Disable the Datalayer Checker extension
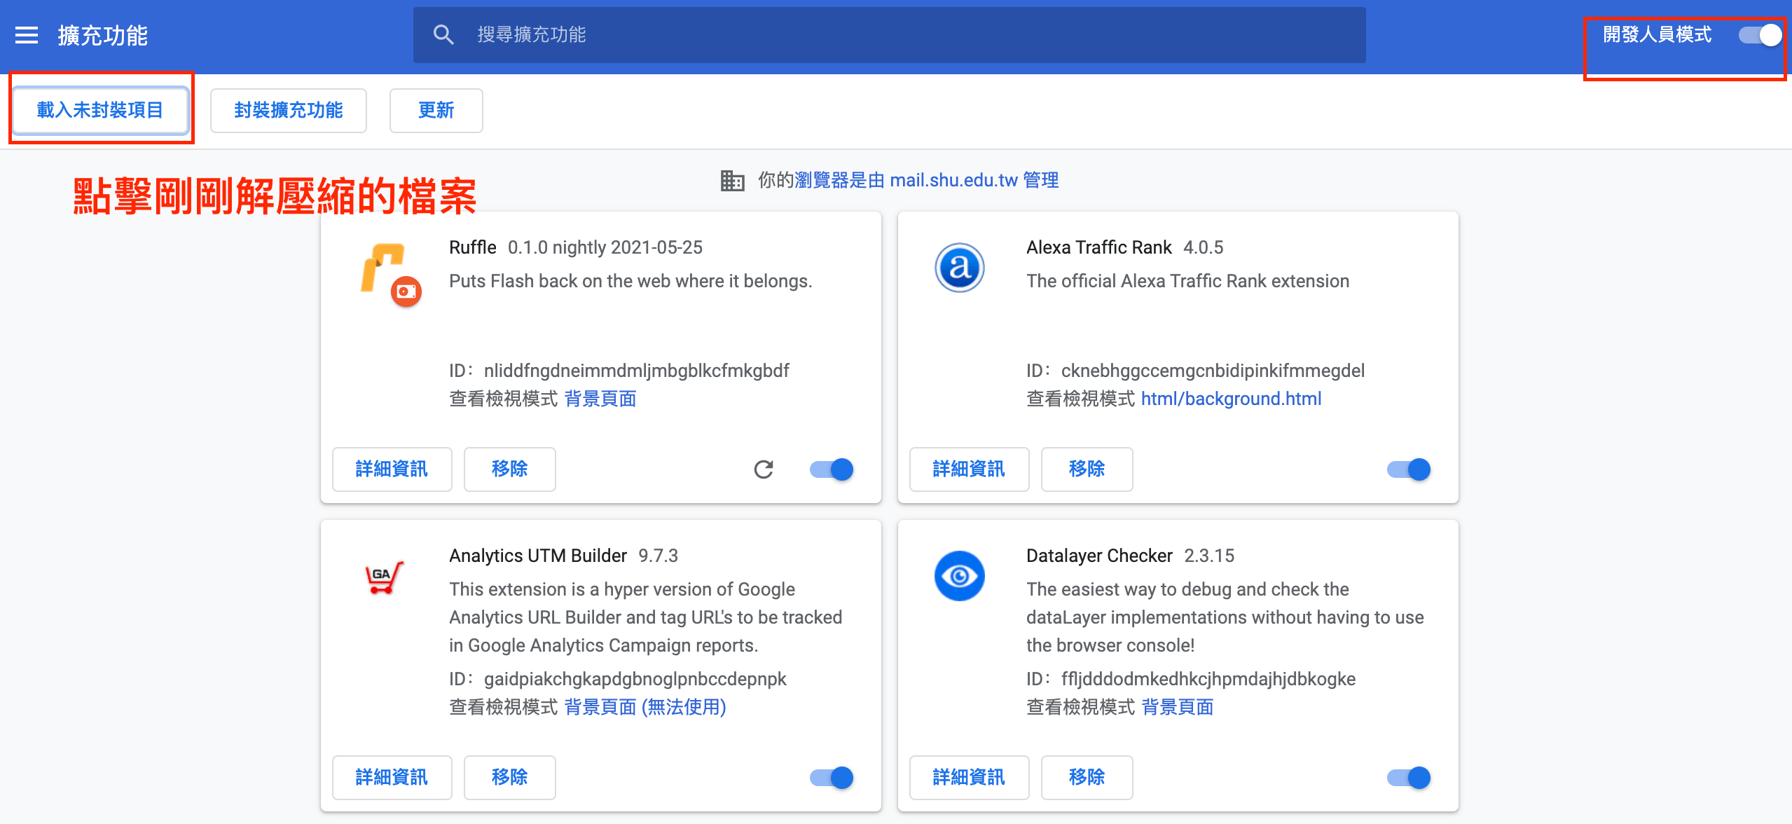 (1408, 778)
